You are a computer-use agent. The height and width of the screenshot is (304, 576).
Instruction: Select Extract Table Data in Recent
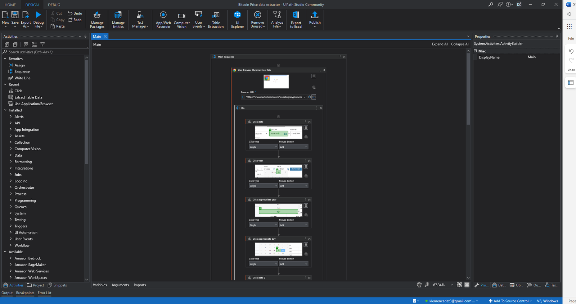(x=28, y=97)
